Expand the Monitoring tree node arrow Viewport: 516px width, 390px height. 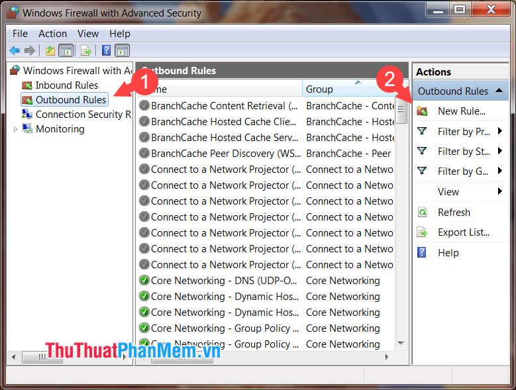pos(15,129)
